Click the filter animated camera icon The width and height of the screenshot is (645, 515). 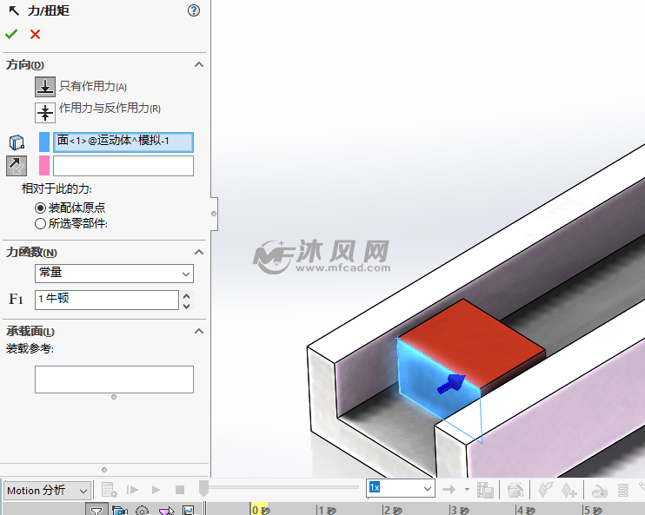coord(120,510)
